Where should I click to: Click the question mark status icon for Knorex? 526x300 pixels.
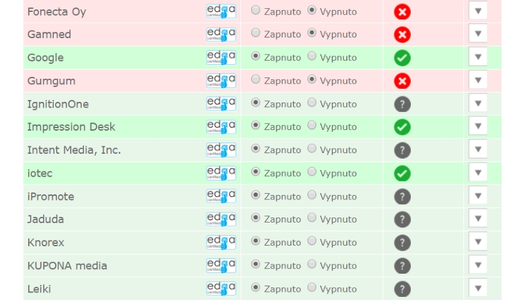[402, 242]
